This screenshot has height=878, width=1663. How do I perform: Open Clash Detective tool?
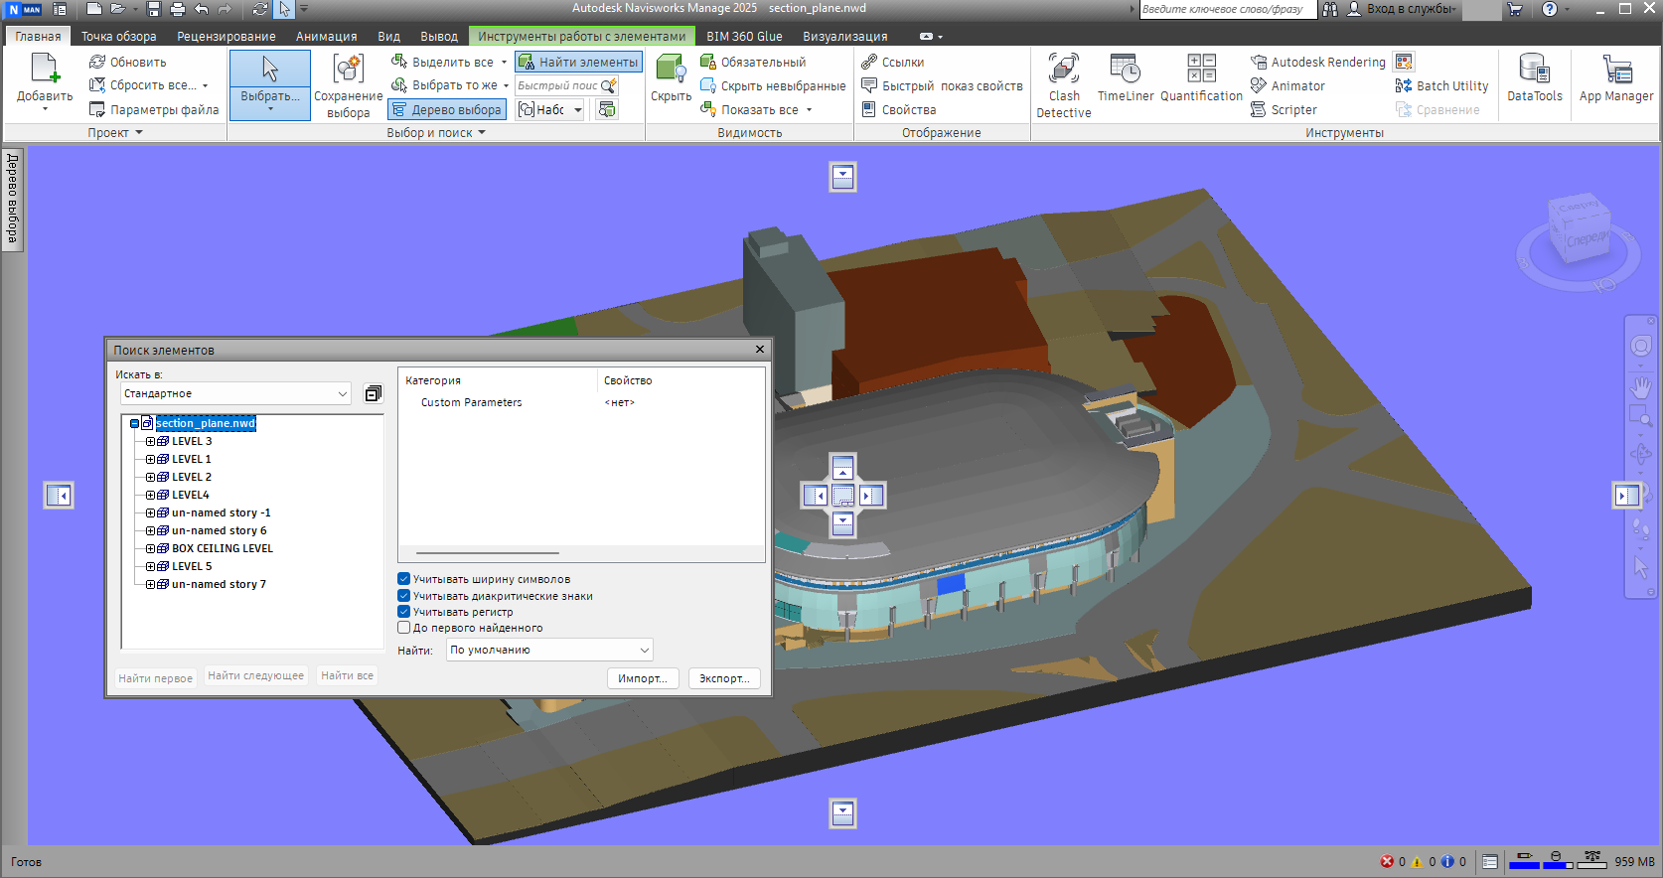[x=1063, y=85]
